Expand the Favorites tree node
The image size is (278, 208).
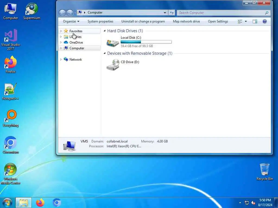[x=61, y=31]
